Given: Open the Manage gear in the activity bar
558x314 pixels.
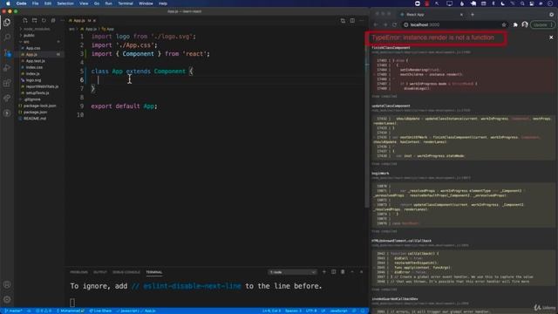Looking at the screenshot, I should pyautogui.click(x=7, y=299).
